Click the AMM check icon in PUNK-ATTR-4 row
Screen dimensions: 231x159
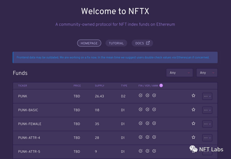(154, 137)
